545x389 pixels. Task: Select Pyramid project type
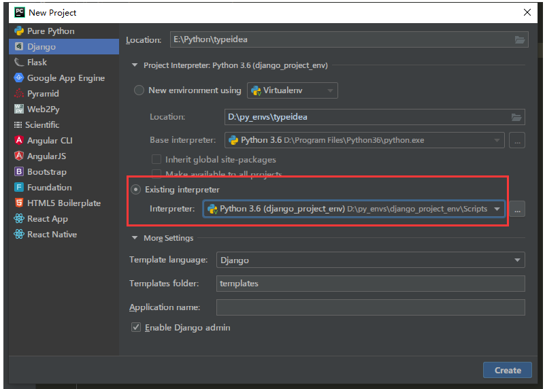pos(64,93)
